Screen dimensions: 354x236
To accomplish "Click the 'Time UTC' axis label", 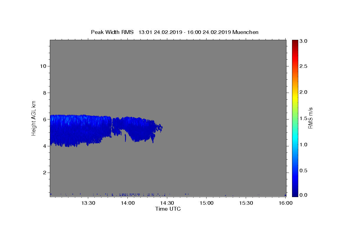I will (x=168, y=209).
